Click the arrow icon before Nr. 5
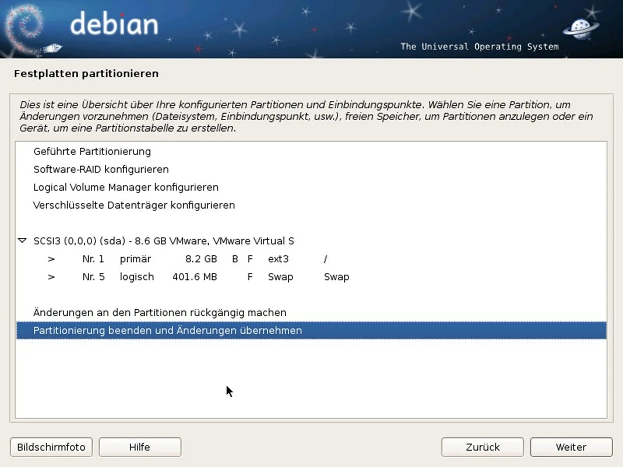The width and height of the screenshot is (623, 467). tap(51, 277)
